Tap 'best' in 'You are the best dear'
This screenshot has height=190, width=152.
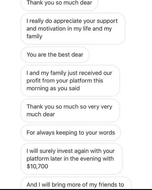[64, 55]
